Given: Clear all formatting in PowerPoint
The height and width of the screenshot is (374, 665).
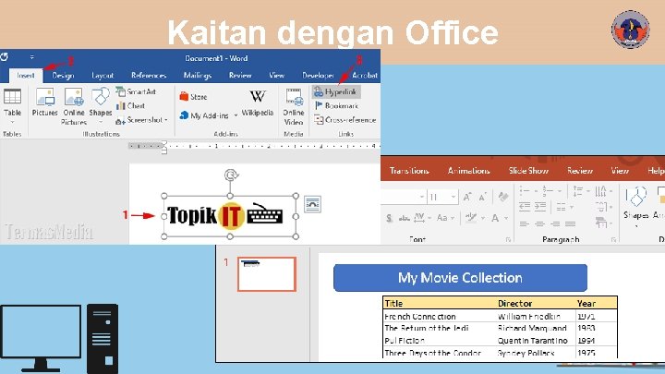Looking at the screenshot, I should (503, 197).
